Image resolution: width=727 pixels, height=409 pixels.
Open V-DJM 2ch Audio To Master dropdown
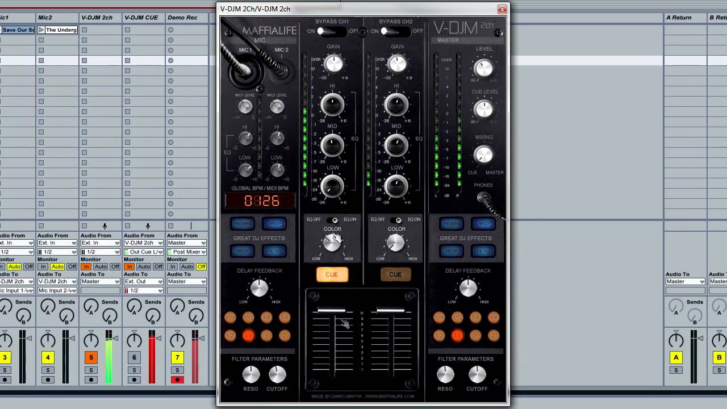coord(101,282)
